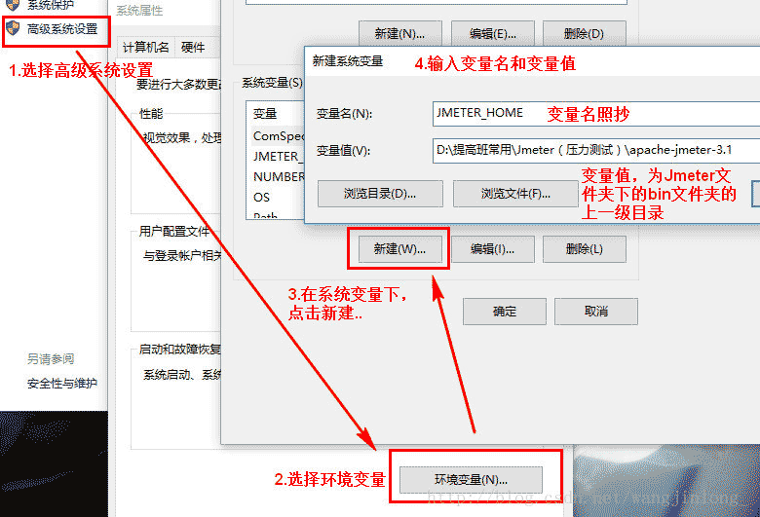Screen dimensions: 760x517
Task: Click 取消 in the environment variables dialog
Action: coord(596,311)
